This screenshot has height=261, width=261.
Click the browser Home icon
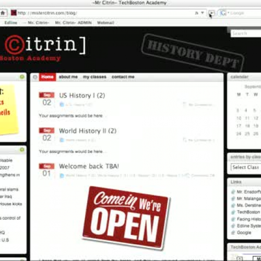tap(3, 13)
